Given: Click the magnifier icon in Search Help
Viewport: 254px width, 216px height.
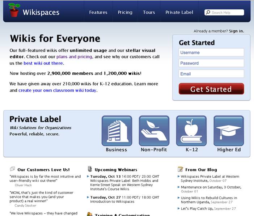Looking at the screenshot, I should (x=208, y=12).
